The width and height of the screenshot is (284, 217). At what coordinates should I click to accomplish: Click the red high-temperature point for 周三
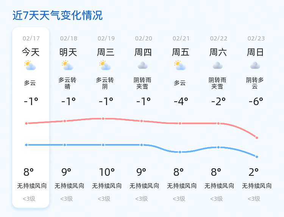[x=103, y=119]
